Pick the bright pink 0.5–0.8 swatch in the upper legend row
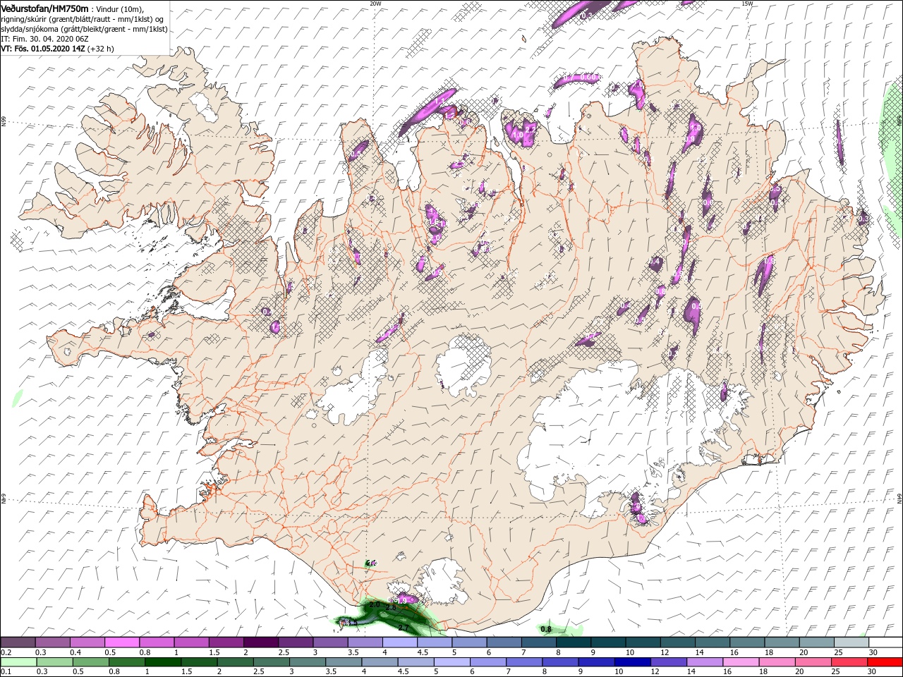This screenshot has width=903, height=677. (x=121, y=642)
